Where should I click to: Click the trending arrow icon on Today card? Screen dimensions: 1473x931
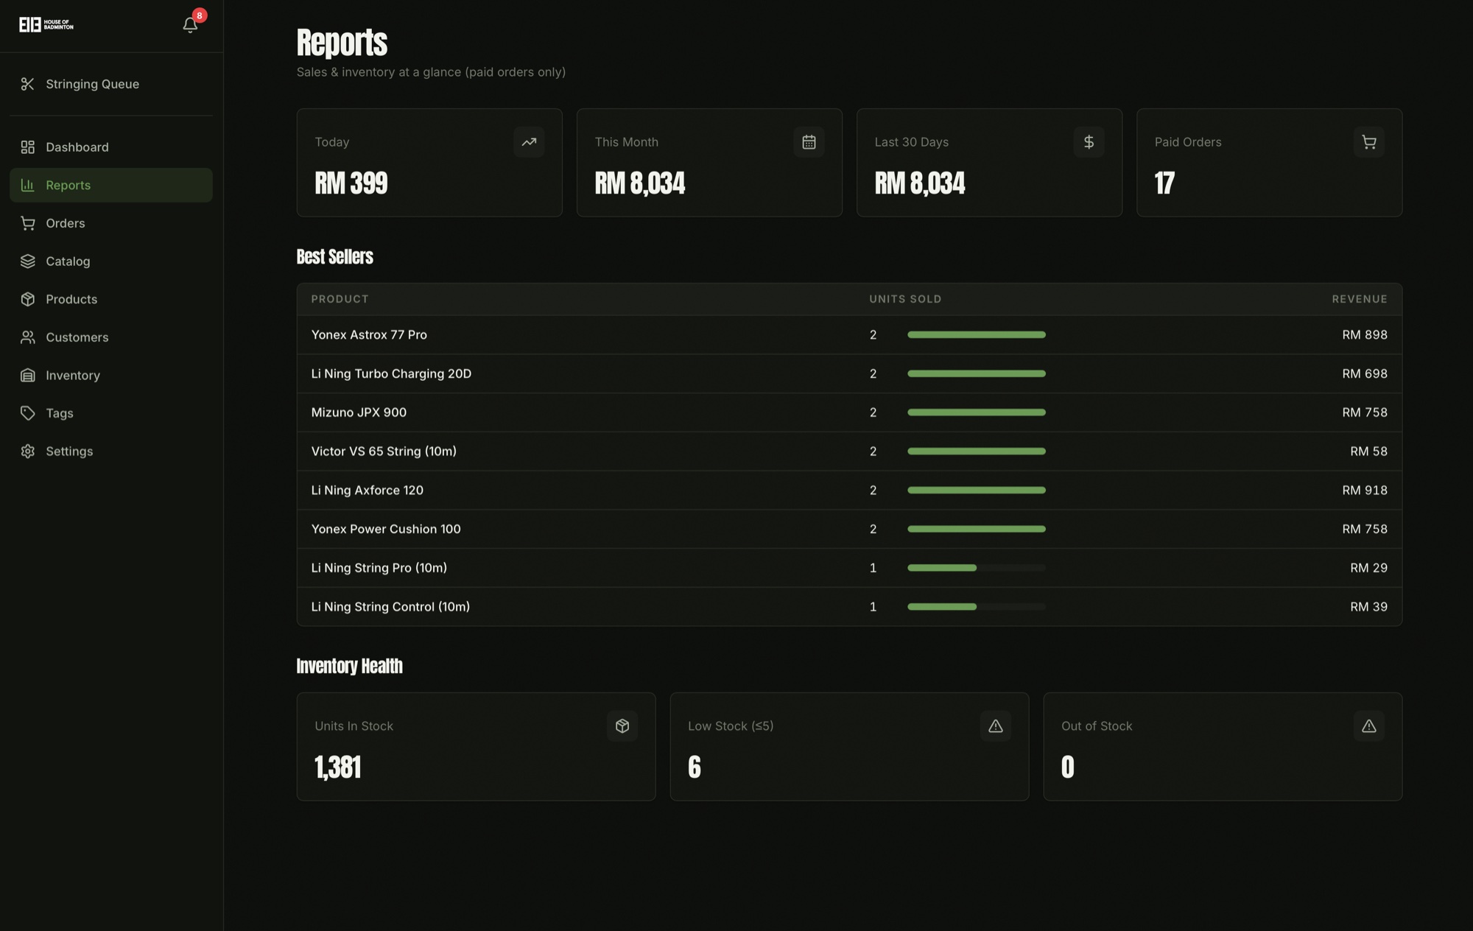click(529, 142)
